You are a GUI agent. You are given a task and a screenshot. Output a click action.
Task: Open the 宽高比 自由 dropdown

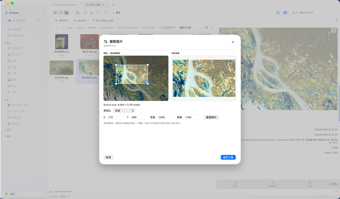click(124, 111)
